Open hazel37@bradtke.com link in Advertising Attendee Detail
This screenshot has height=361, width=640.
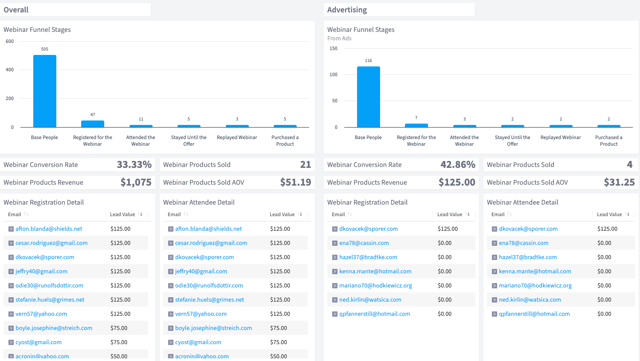pyautogui.click(x=528, y=257)
